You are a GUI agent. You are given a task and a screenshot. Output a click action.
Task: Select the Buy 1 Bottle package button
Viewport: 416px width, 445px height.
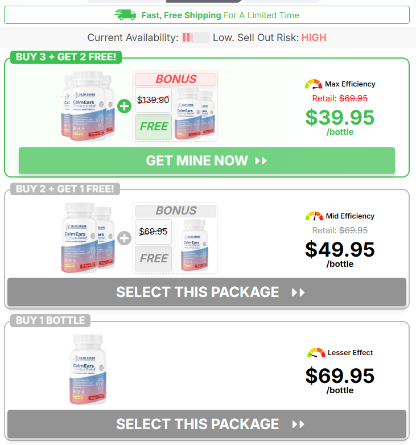click(207, 424)
